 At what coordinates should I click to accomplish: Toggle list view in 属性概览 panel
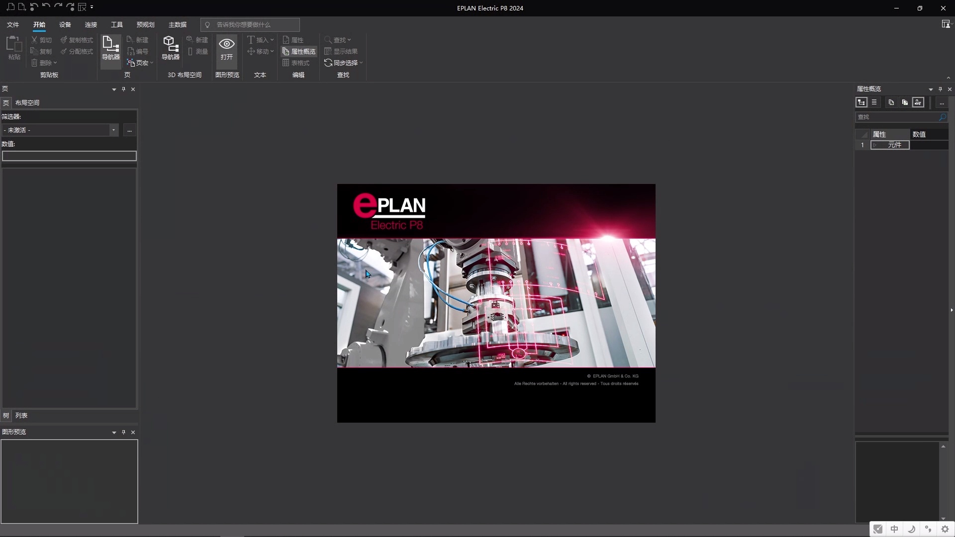pyautogui.click(x=874, y=102)
